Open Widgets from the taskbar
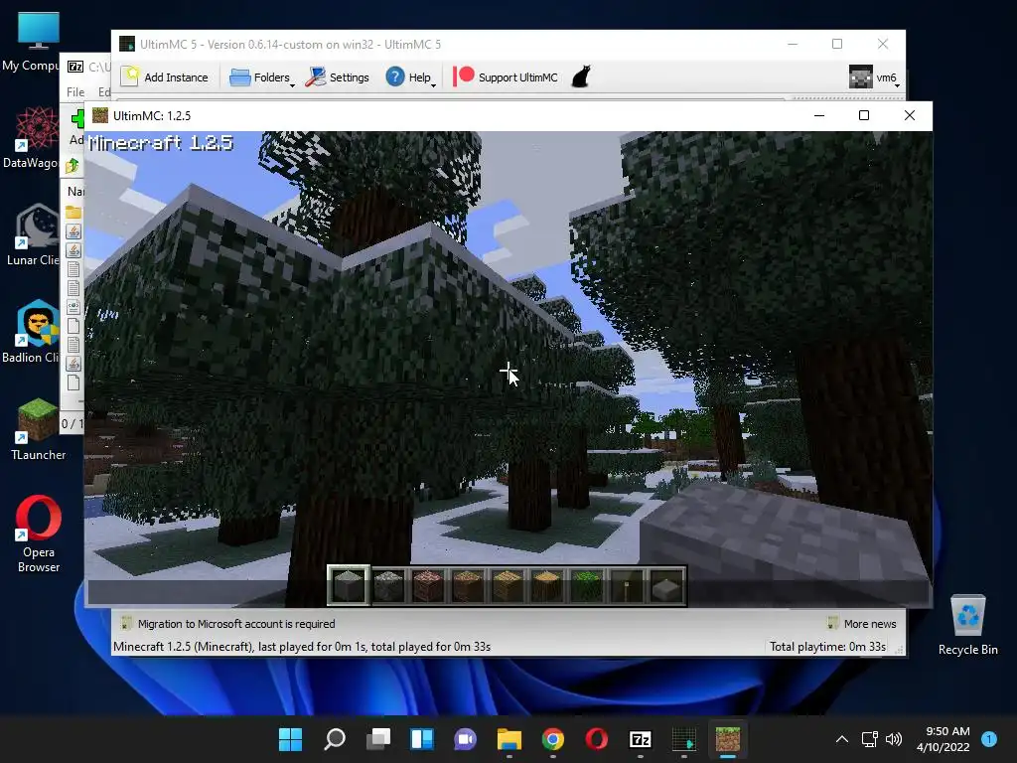This screenshot has width=1017, height=763. click(x=422, y=739)
